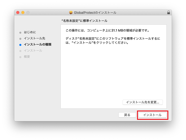This screenshot has height=140, width=186.
Task: Minimize the window using the yellow button
Action: point(23,12)
